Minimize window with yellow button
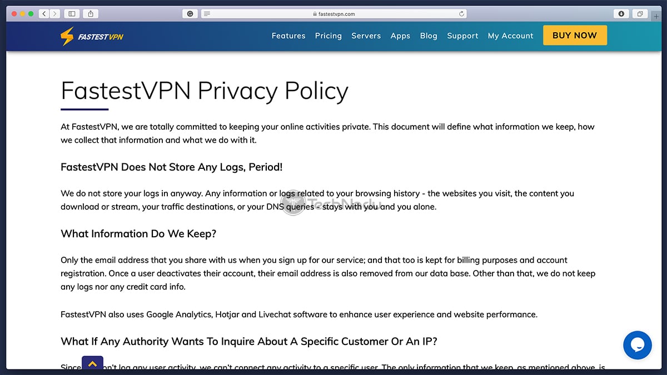Viewport: 667px width, 375px height. [x=22, y=13]
